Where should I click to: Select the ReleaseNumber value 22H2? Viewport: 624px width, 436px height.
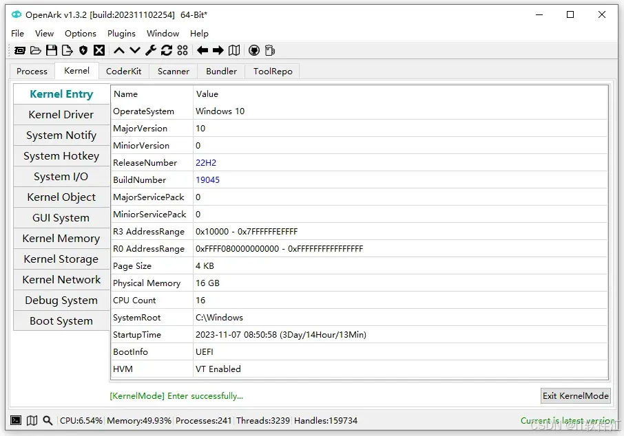(x=206, y=162)
